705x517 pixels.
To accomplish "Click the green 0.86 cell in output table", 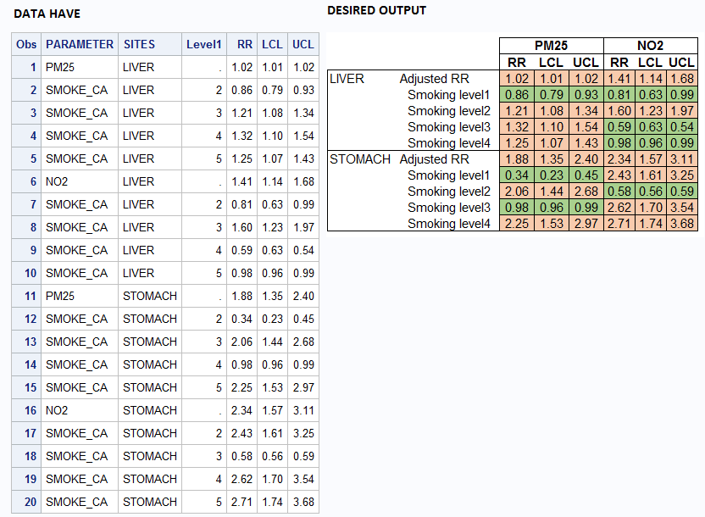I will pyautogui.click(x=516, y=95).
